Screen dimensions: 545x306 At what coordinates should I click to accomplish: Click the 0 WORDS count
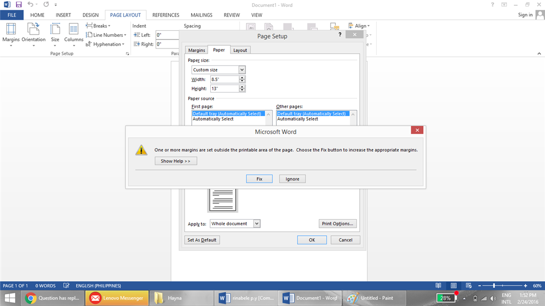[x=45, y=285]
